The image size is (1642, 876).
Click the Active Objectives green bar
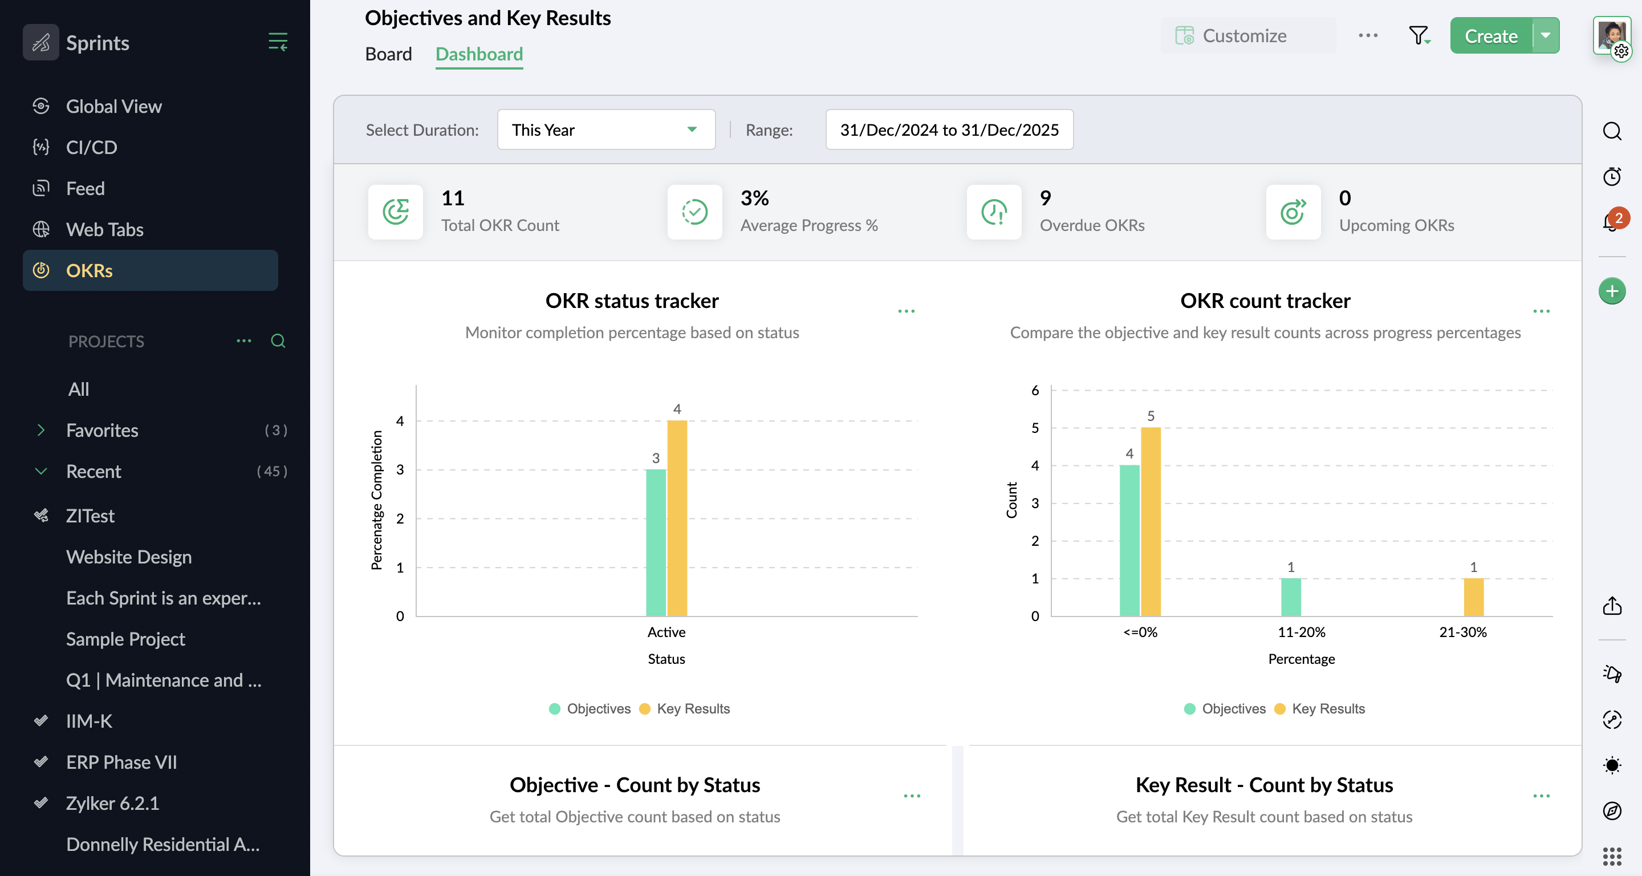click(656, 542)
